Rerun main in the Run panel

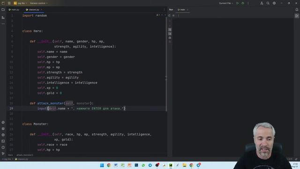169,15
